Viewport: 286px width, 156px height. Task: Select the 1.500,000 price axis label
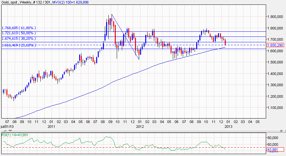coord(275,62)
